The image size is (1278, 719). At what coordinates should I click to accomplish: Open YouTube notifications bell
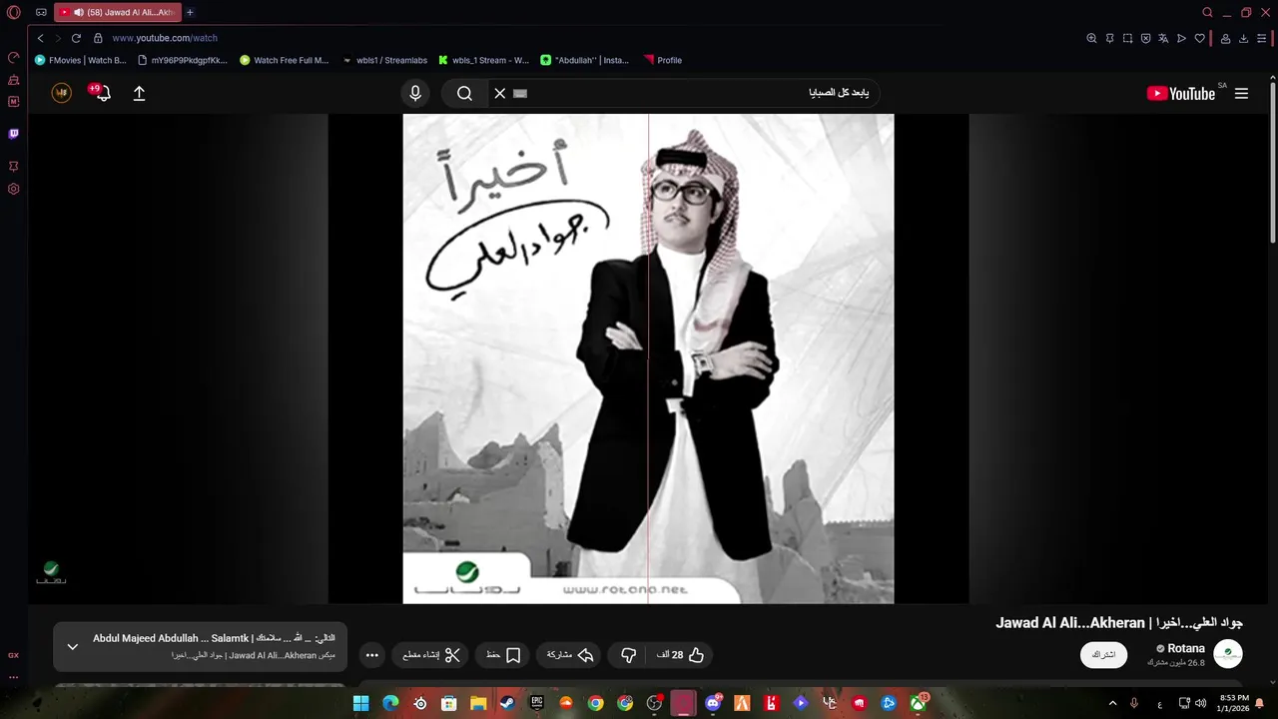pyautogui.click(x=102, y=93)
